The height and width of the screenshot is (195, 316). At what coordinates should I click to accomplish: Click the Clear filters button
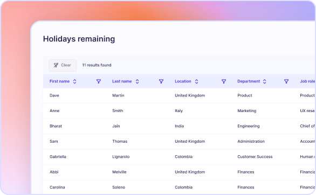63,65
